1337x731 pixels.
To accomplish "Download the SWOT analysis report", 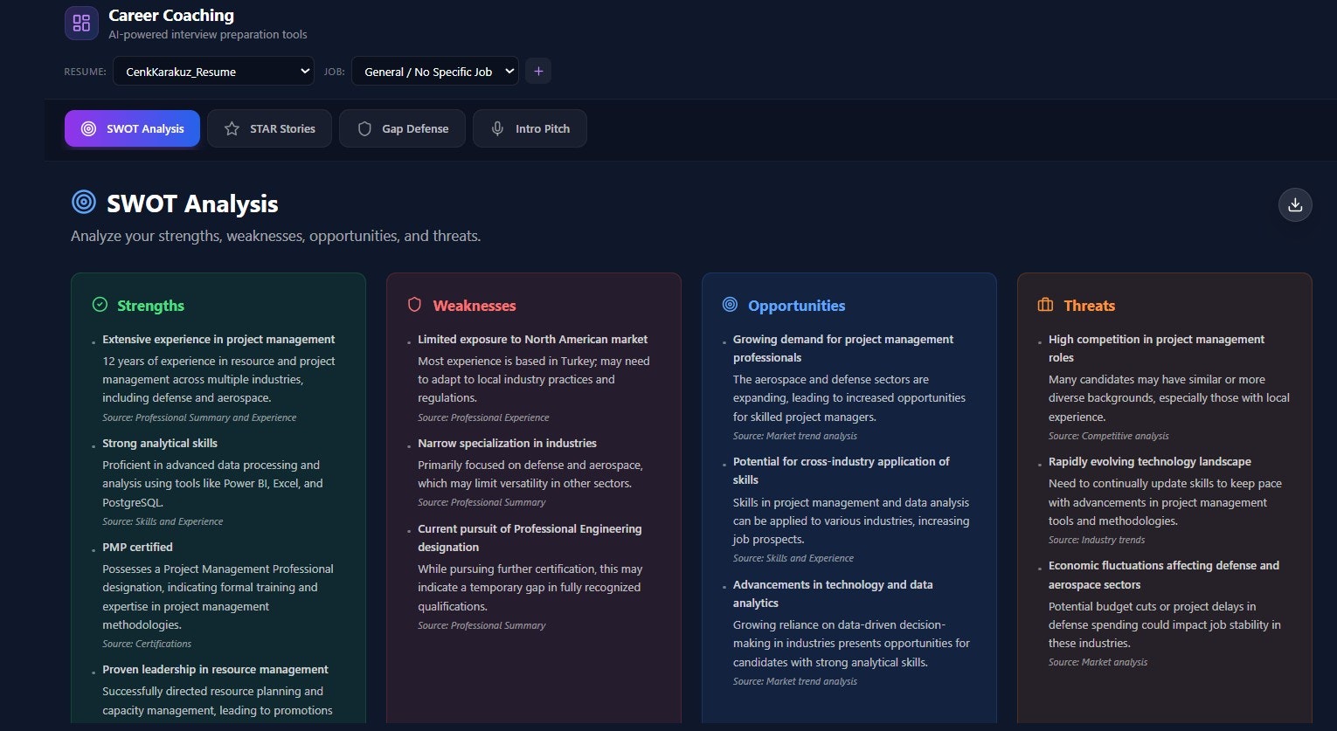I will tap(1295, 204).
